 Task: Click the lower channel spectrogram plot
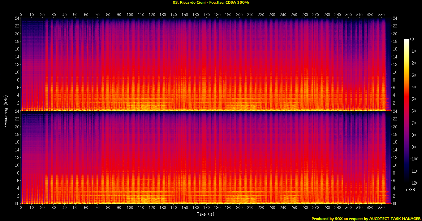[206, 157]
